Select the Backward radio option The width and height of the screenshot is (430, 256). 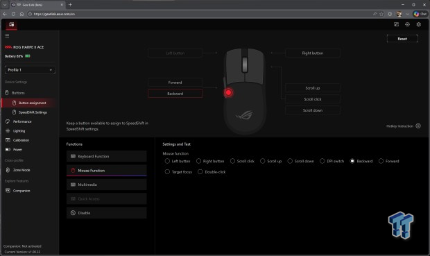click(x=352, y=161)
